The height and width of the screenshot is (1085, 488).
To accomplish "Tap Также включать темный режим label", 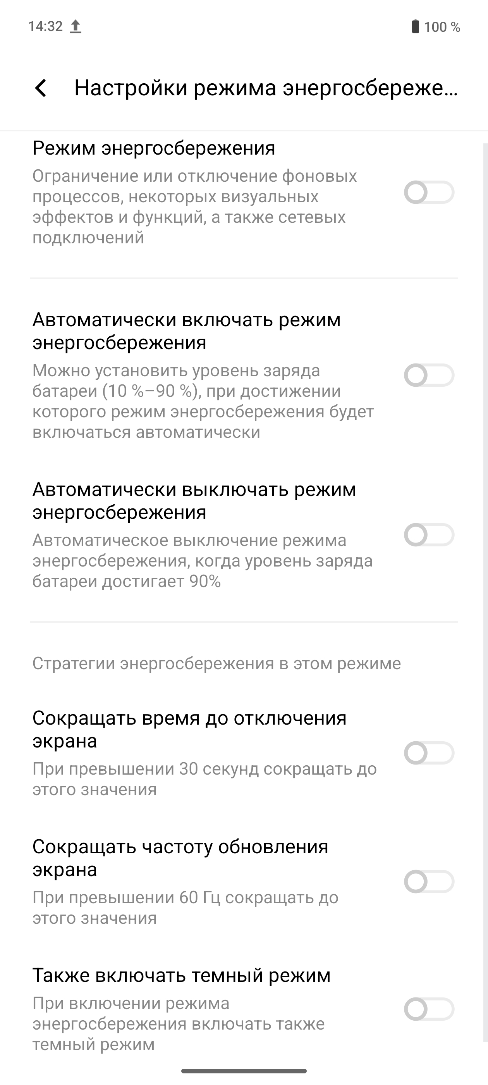I will [x=182, y=975].
